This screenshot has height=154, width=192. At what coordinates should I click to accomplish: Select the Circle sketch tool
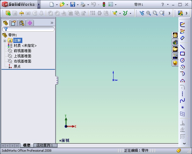(x=182, y=60)
